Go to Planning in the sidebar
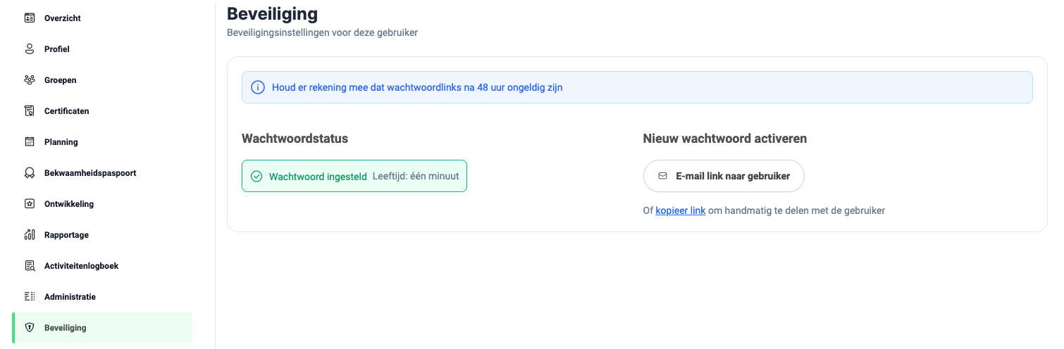The image size is (1064, 349). coord(61,142)
